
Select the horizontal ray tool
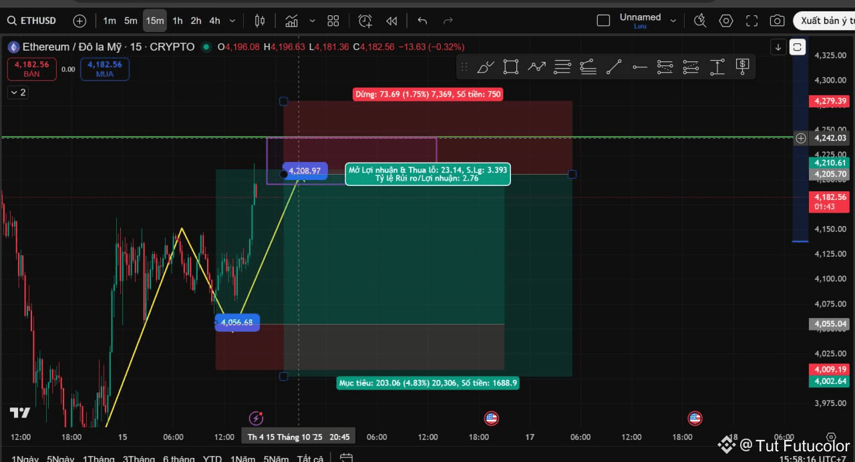pyautogui.click(x=640, y=67)
